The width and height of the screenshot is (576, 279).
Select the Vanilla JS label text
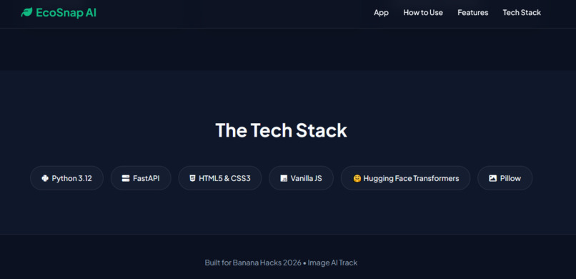point(306,178)
